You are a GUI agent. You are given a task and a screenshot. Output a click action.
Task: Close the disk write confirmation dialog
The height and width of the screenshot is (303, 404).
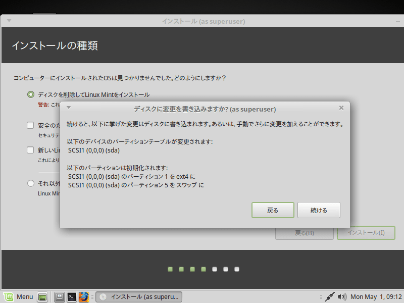pyautogui.click(x=341, y=108)
